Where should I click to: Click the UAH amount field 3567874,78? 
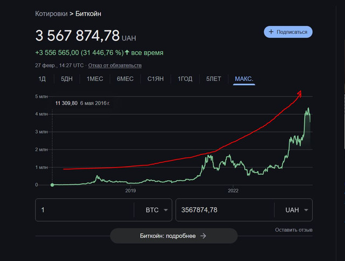[x=225, y=210]
